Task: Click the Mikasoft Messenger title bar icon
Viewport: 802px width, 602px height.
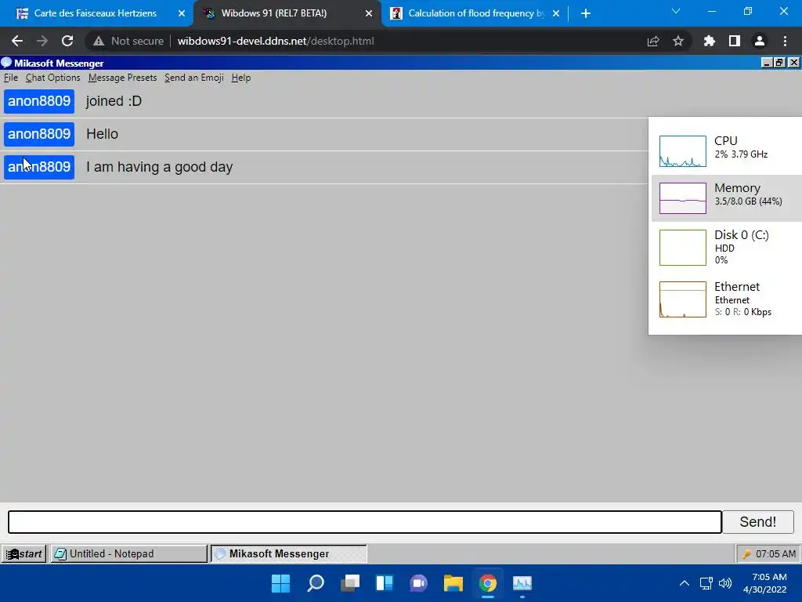Action: coord(6,63)
